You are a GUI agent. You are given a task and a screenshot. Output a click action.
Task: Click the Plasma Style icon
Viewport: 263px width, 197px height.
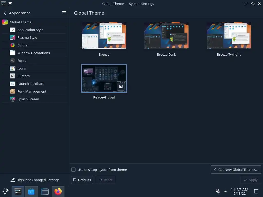[13, 37]
